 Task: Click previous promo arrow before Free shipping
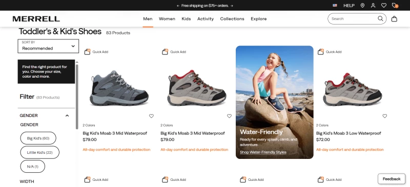[x=178, y=6]
